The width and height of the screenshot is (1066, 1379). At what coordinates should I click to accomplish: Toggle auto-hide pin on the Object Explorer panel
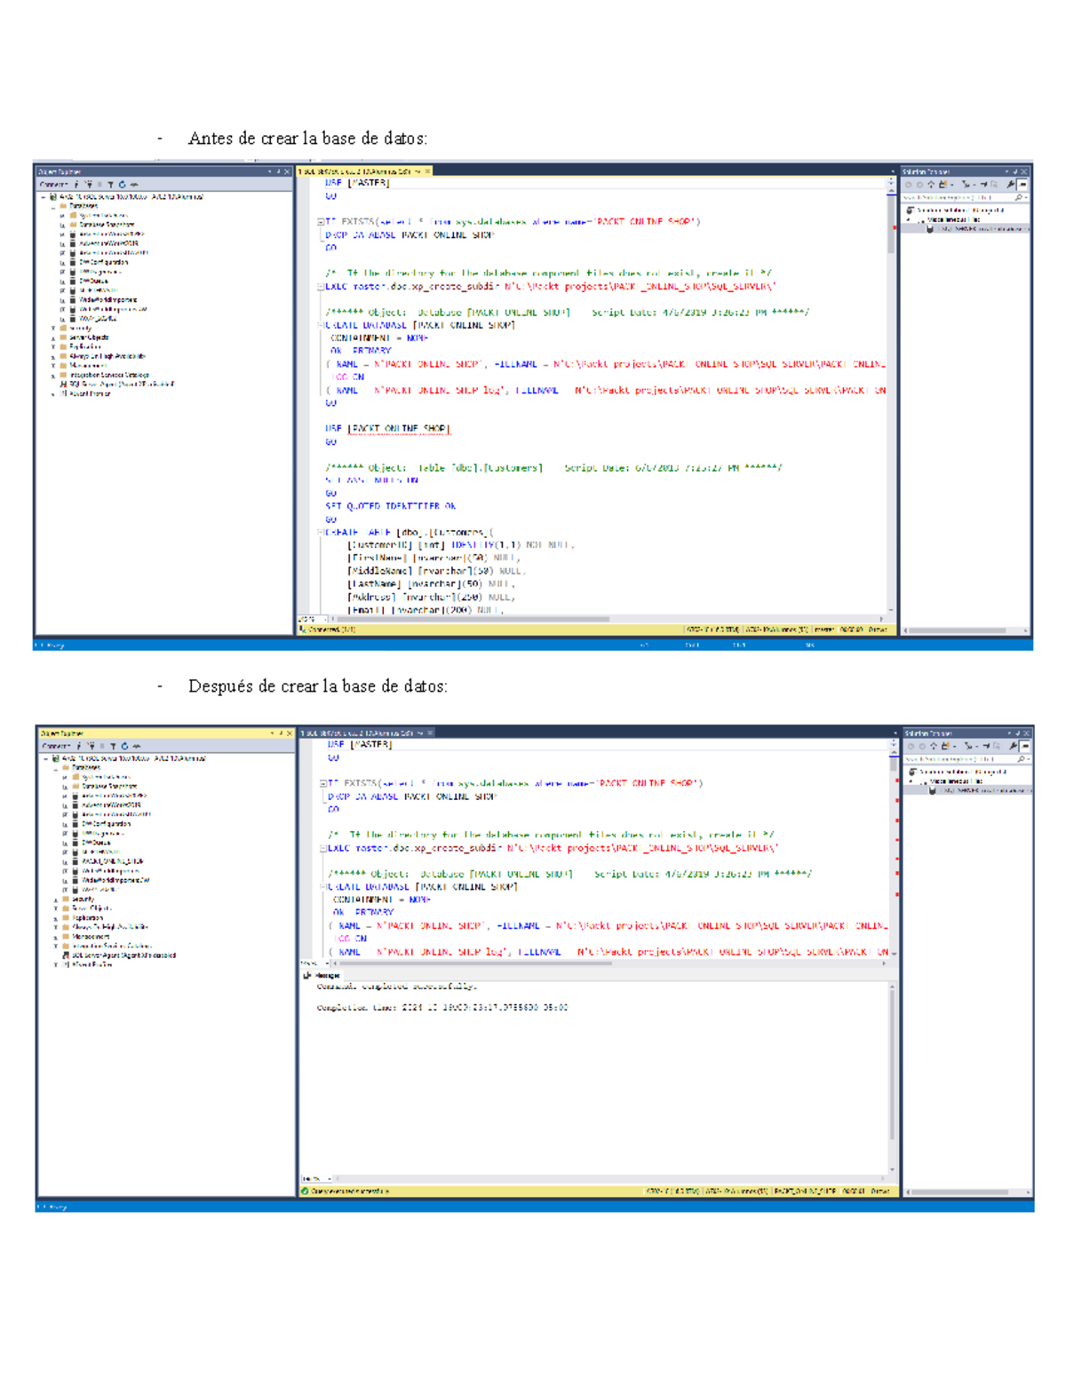(x=277, y=170)
